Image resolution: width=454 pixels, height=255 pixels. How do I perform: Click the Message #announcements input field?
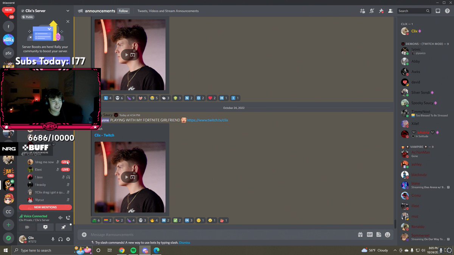(x=223, y=235)
